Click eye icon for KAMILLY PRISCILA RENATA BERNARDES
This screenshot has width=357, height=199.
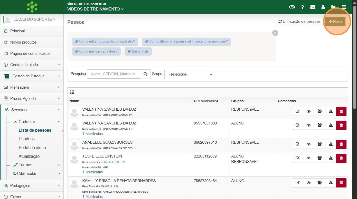(309, 183)
